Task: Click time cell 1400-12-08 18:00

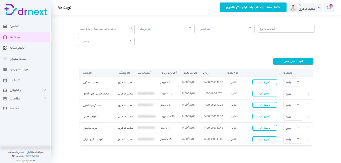Action: [x=214, y=139]
